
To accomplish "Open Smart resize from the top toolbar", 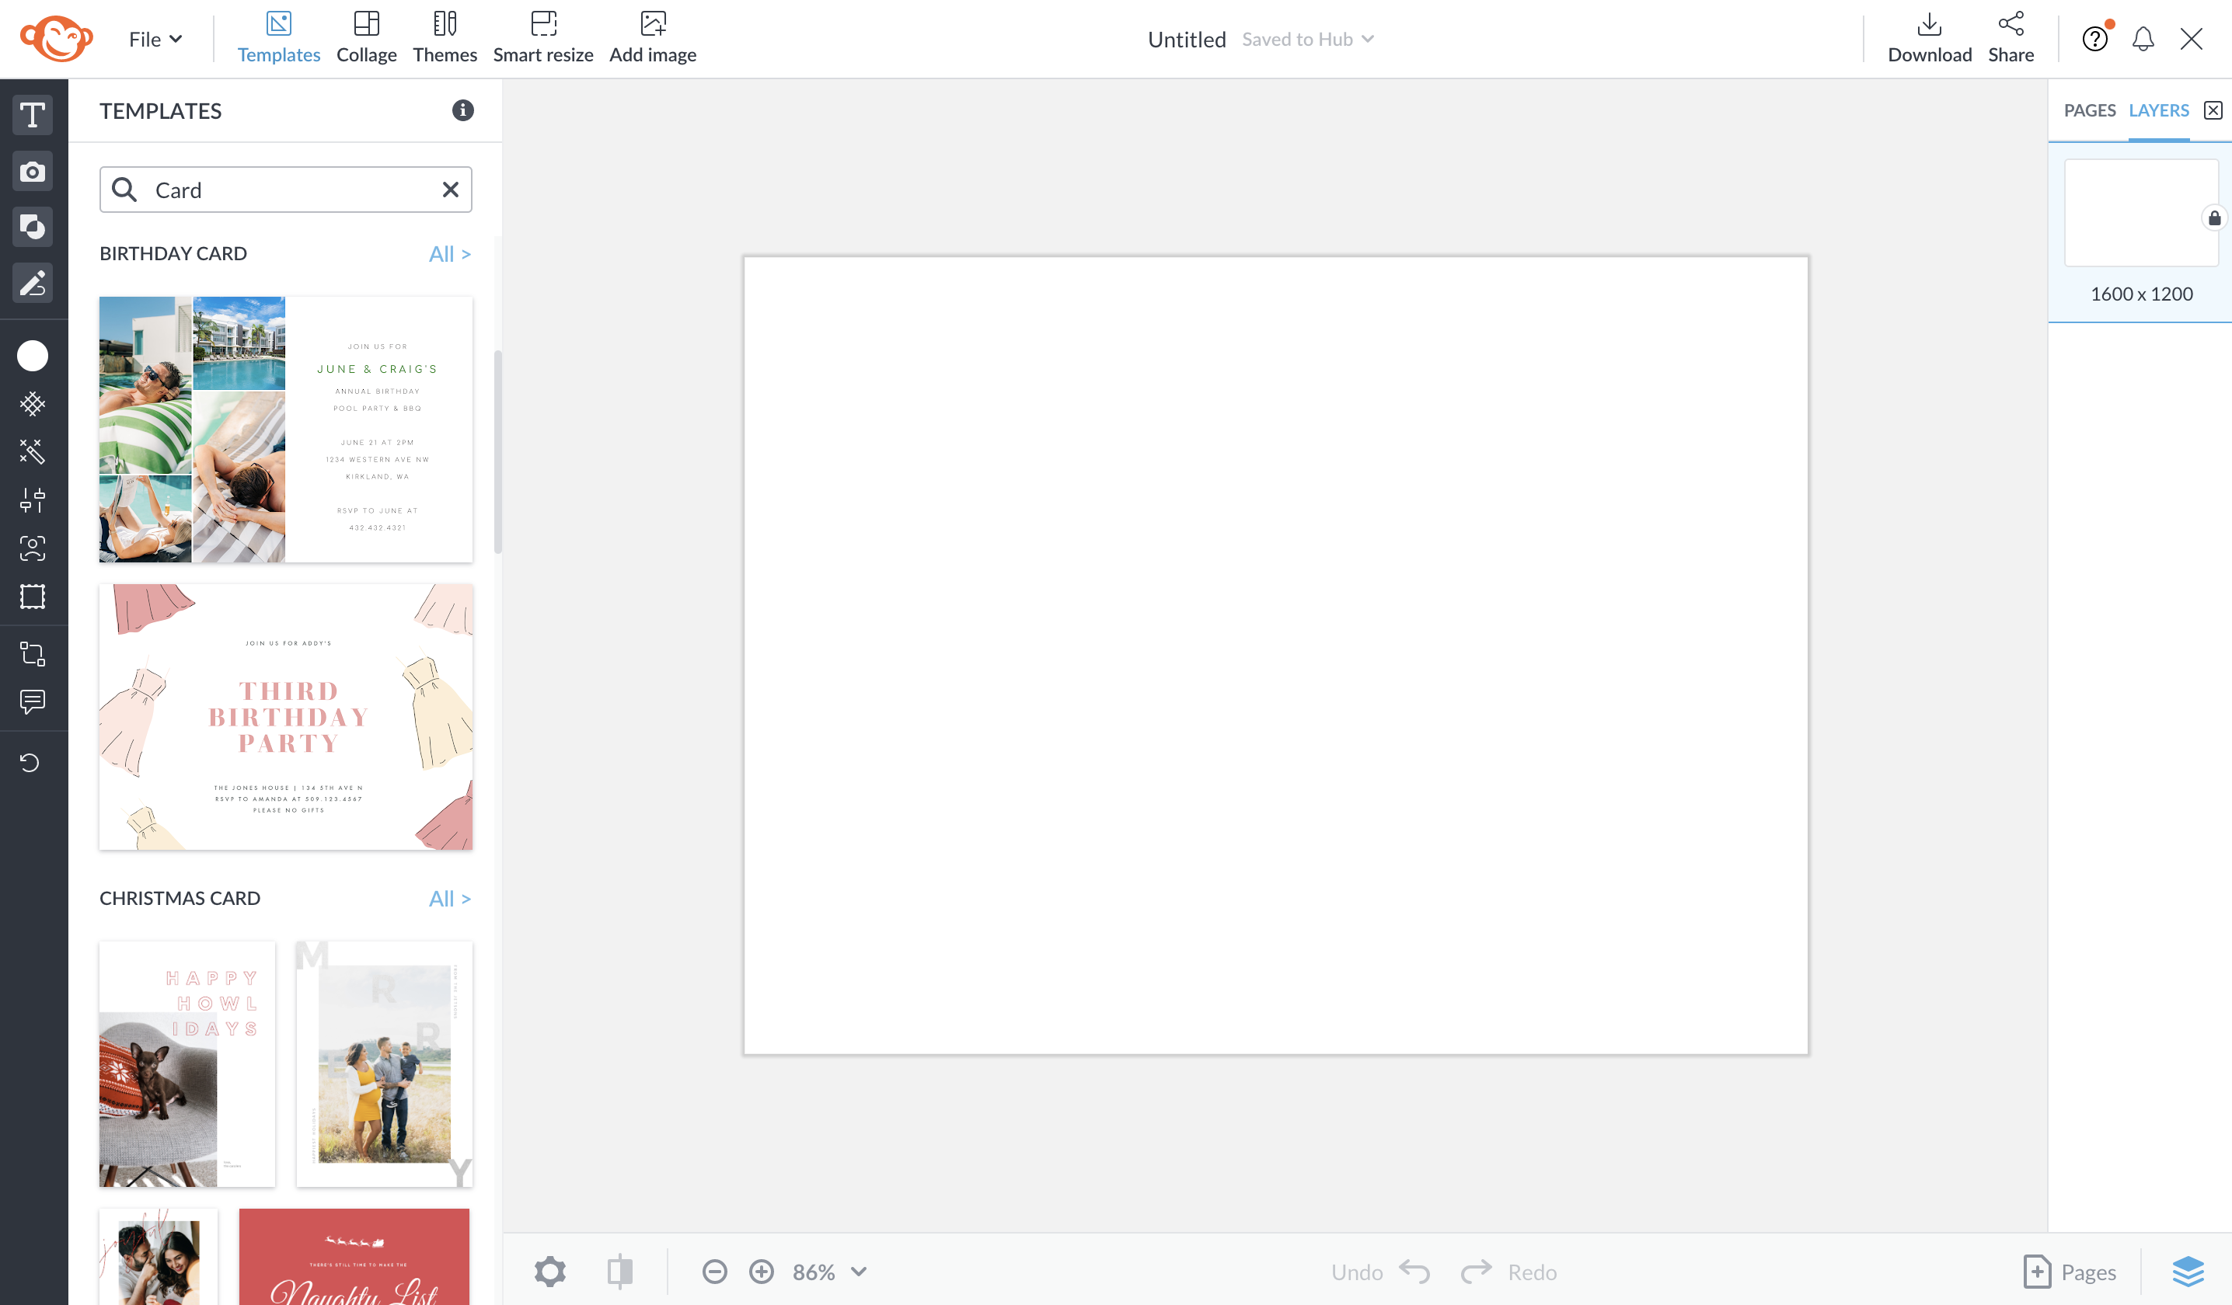I will tap(543, 36).
